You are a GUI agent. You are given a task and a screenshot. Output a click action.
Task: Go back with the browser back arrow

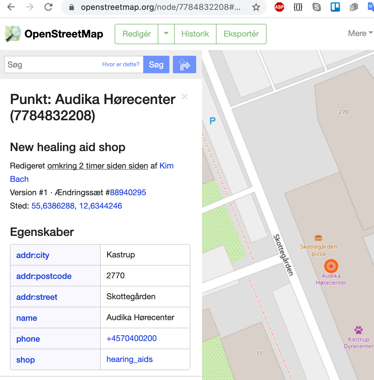pos(11,7)
